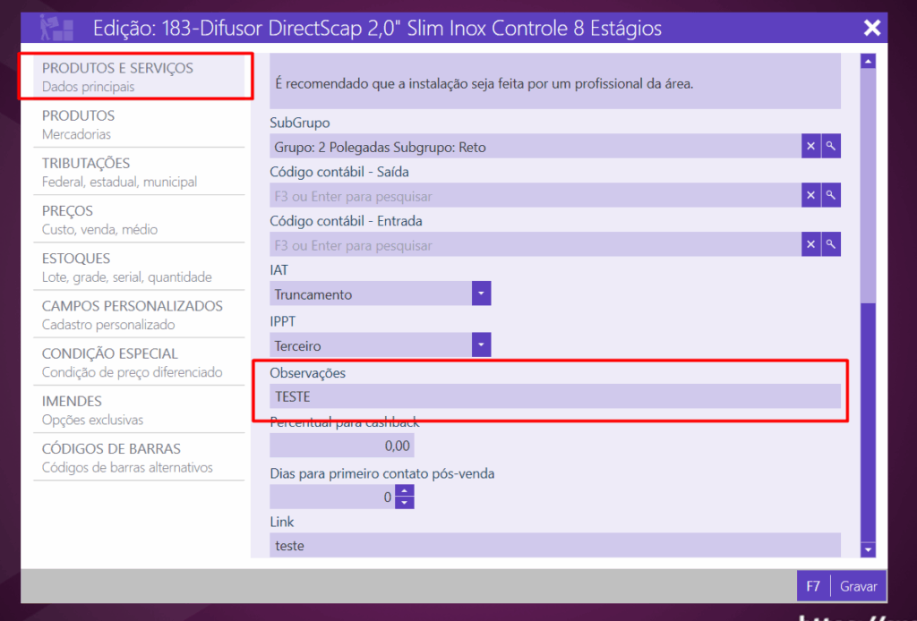
Task: Open SubGrupo search with magnifier icon
Action: tap(831, 146)
